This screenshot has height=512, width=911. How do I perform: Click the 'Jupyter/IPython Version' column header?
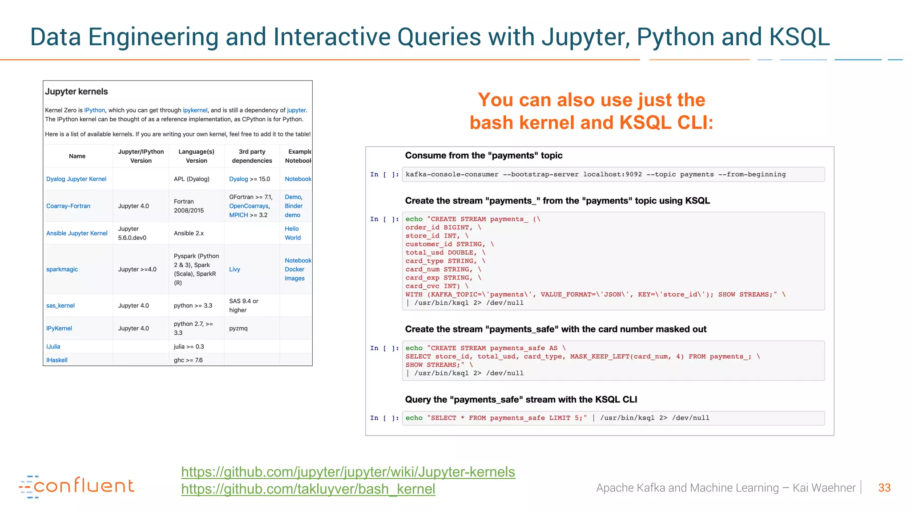141,156
